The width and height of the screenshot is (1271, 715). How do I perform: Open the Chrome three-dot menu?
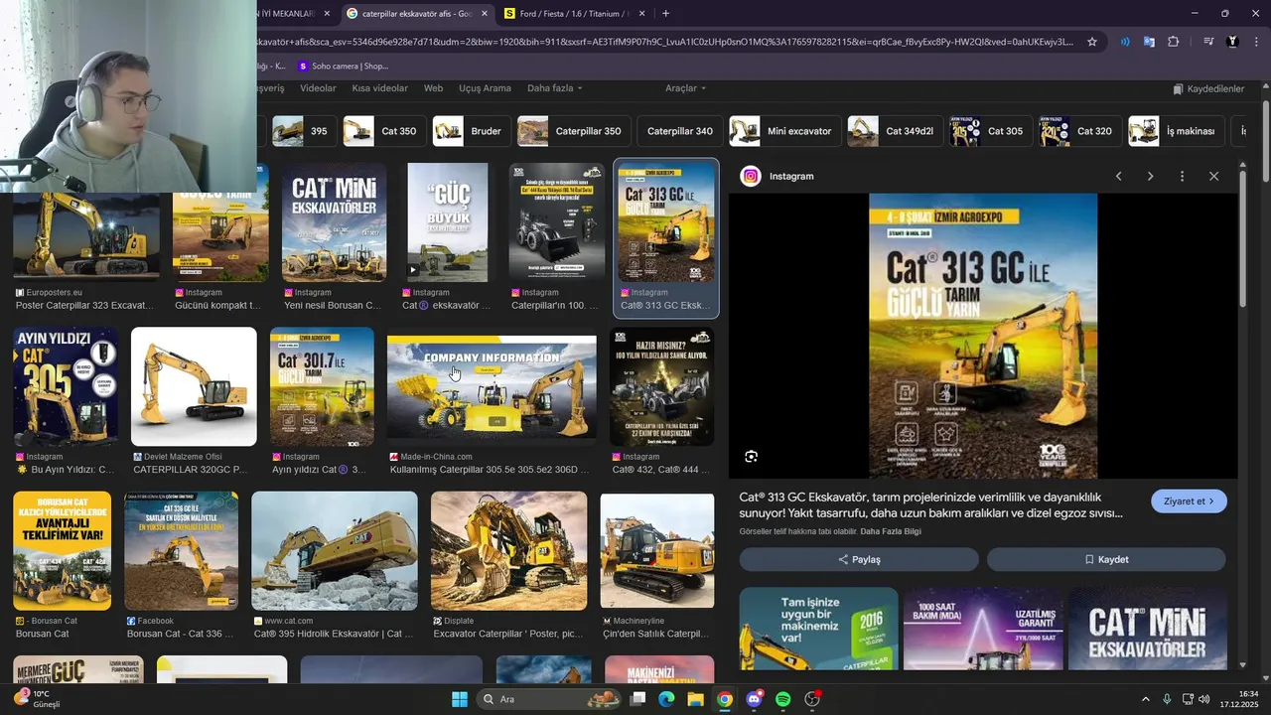(1257, 42)
